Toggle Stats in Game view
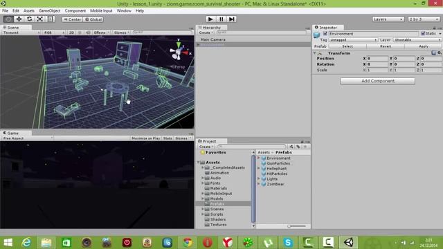 [168, 138]
